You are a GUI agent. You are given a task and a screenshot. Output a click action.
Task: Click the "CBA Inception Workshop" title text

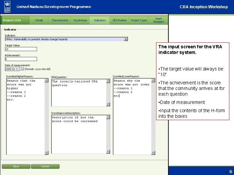[204, 7]
